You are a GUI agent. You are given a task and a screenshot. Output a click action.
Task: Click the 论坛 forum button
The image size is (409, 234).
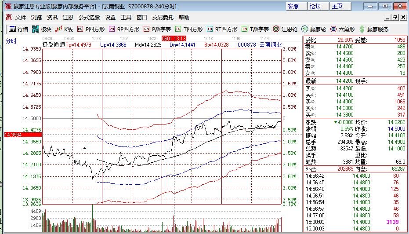(x=318, y=6)
